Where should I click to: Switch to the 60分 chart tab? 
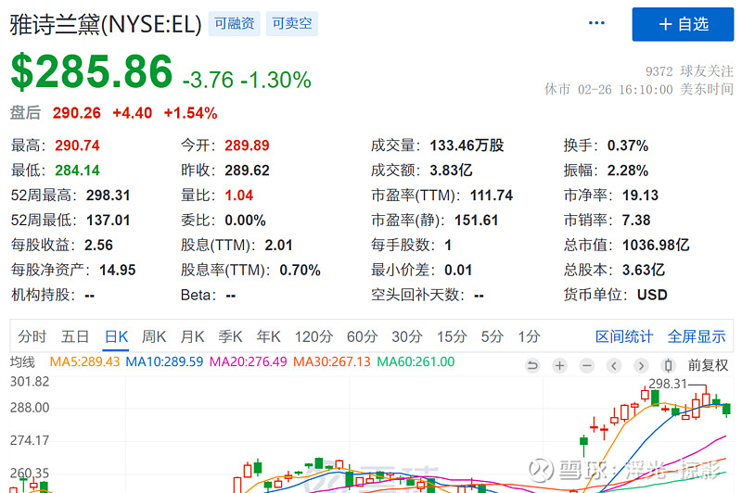(362, 336)
